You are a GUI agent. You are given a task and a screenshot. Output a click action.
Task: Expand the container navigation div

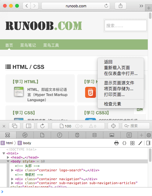tap(12, 179)
